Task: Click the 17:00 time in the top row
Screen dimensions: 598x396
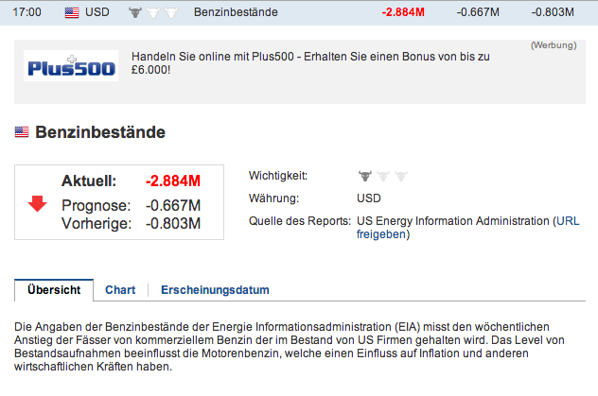Action: pos(27,13)
